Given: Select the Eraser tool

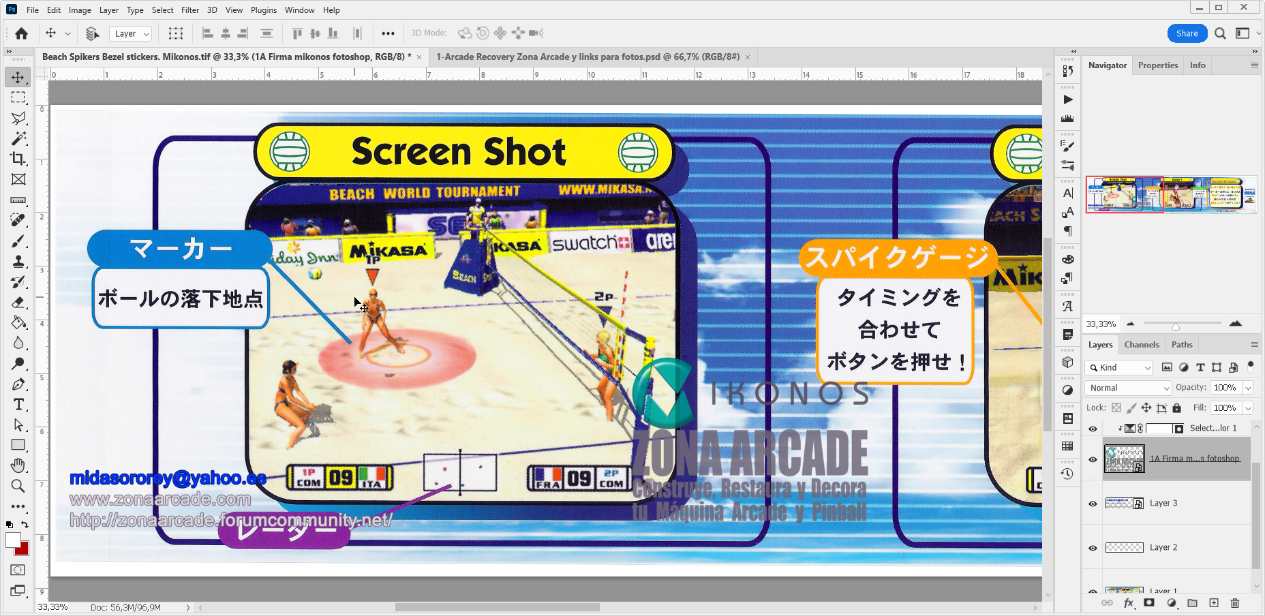Looking at the screenshot, I should click(18, 303).
